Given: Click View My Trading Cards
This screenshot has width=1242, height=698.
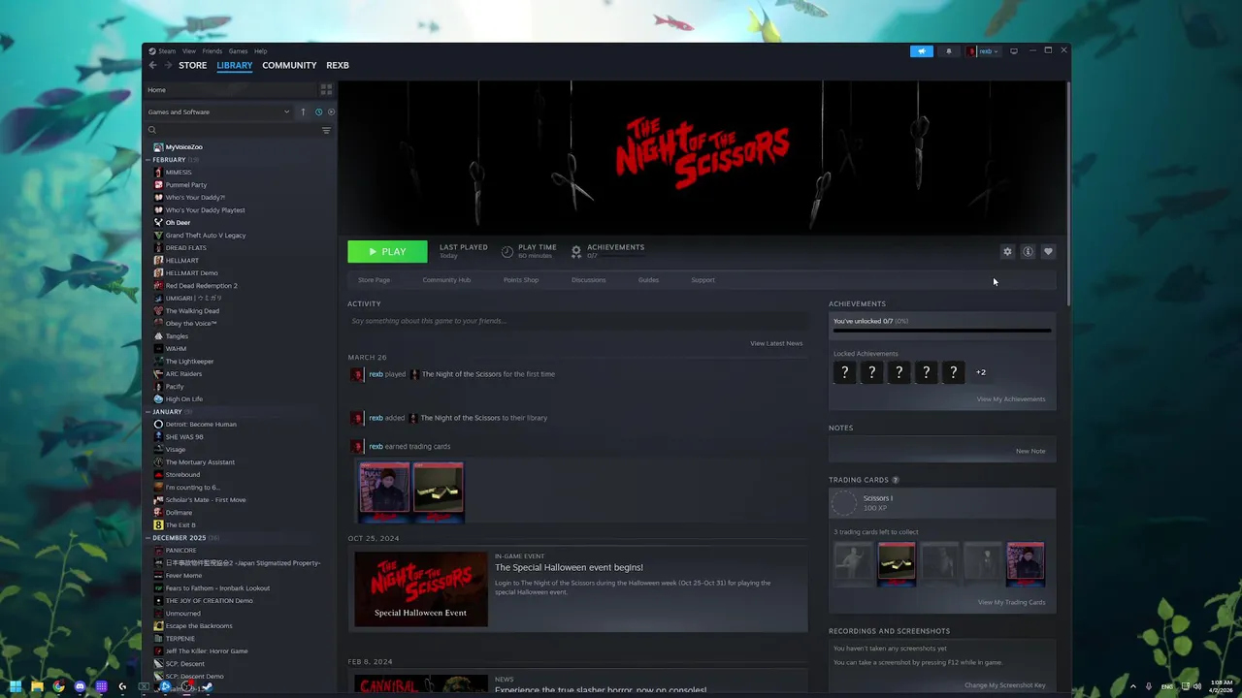Looking at the screenshot, I should (x=1012, y=602).
